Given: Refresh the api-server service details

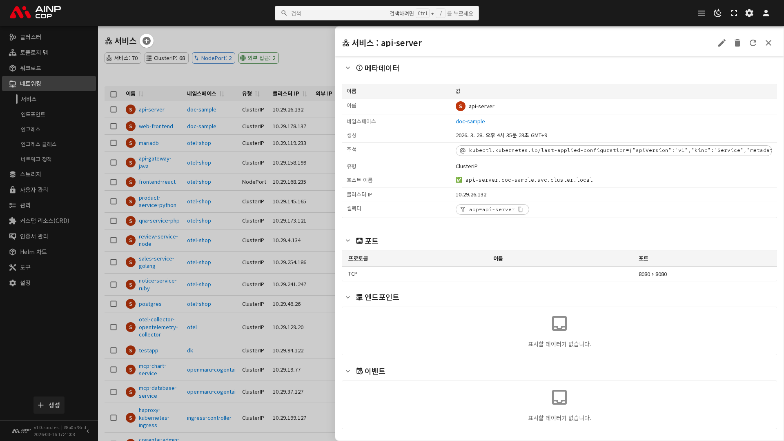Looking at the screenshot, I should 753,43.
